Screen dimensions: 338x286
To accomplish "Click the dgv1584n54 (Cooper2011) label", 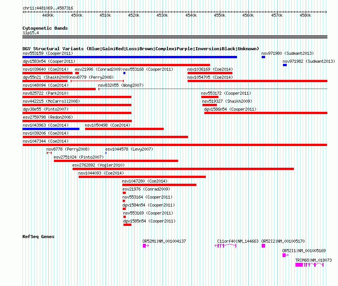I will coord(148,205).
